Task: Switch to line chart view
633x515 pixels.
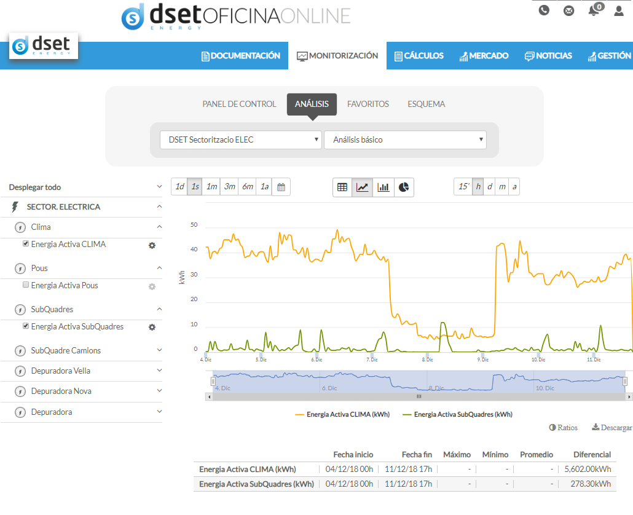Action: tap(363, 187)
